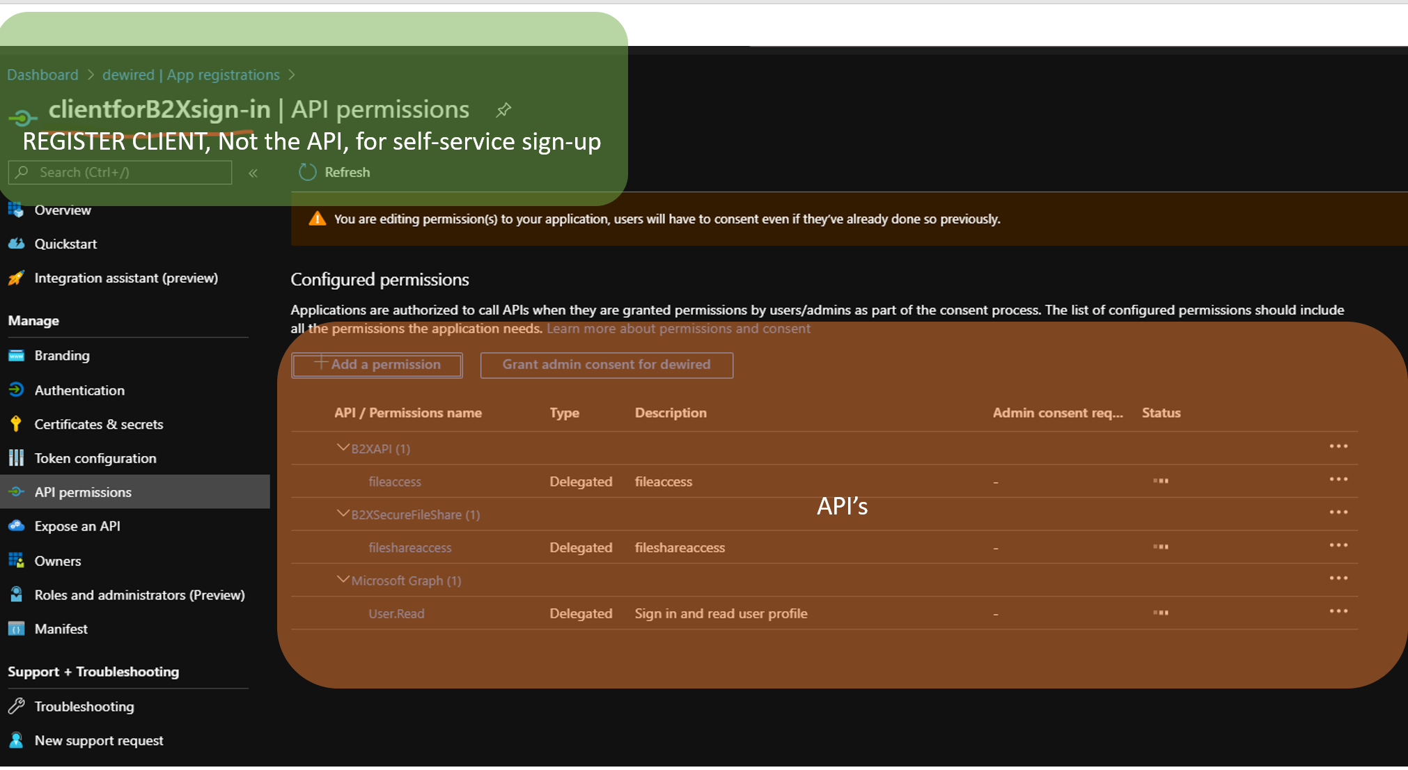Collapse the B2XAPI permissions group
The height and width of the screenshot is (770, 1408).
[x=342, y=448]
